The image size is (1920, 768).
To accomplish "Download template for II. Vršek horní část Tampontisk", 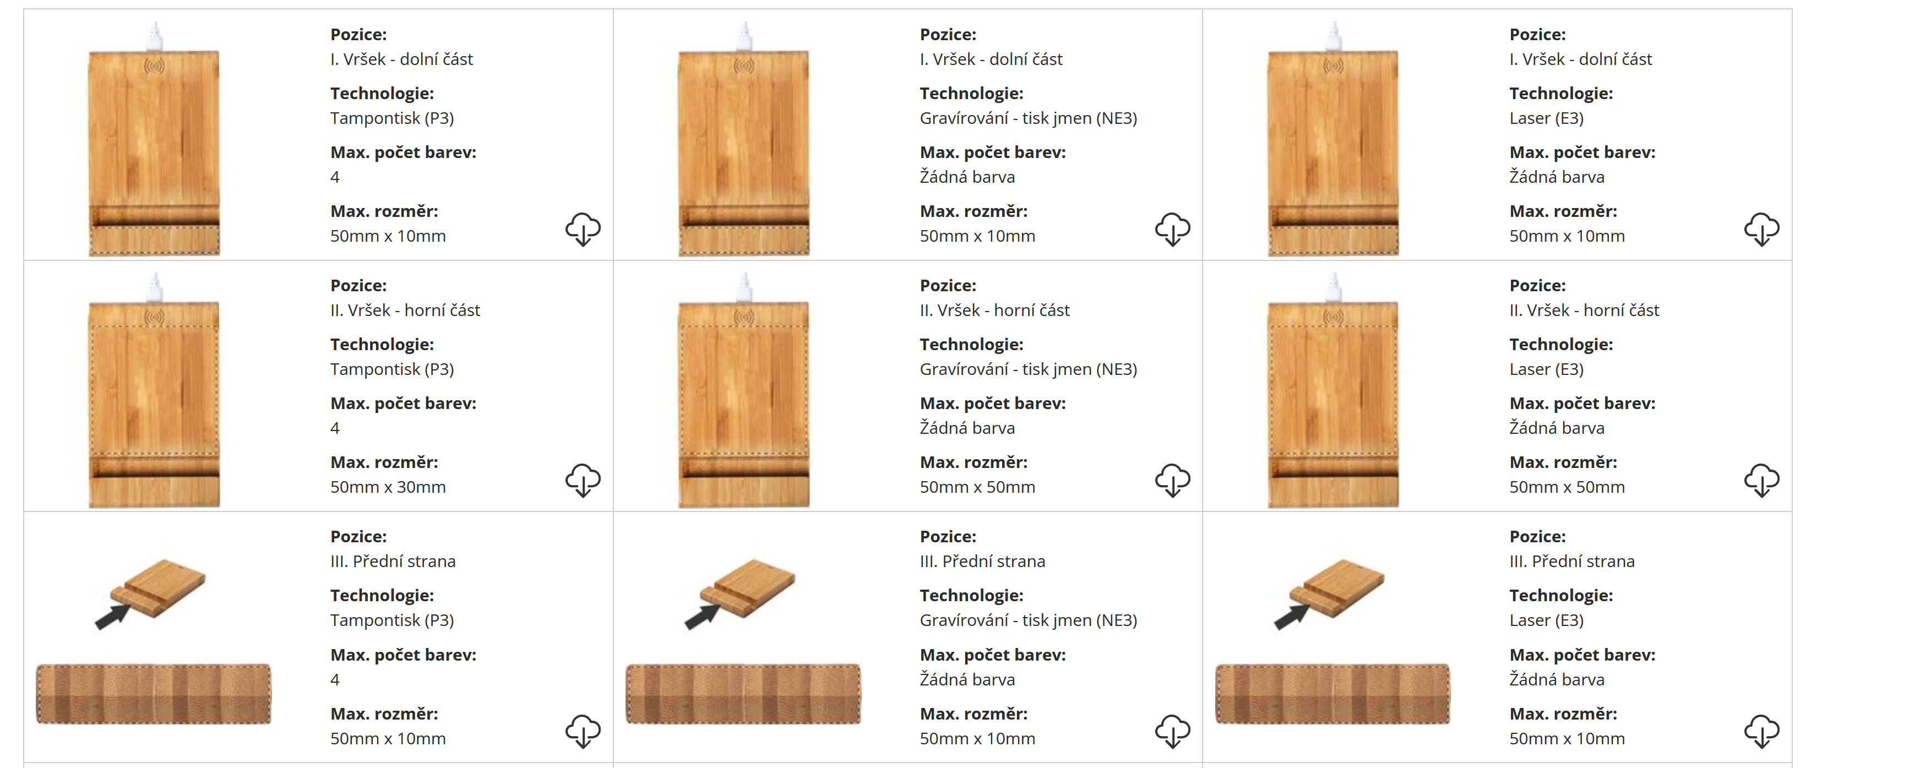I will coord(582,480).
